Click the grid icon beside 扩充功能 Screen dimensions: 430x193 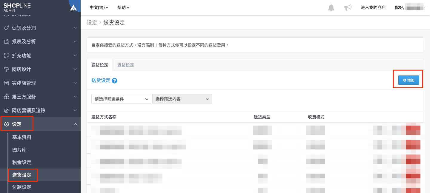coord(6,55)
